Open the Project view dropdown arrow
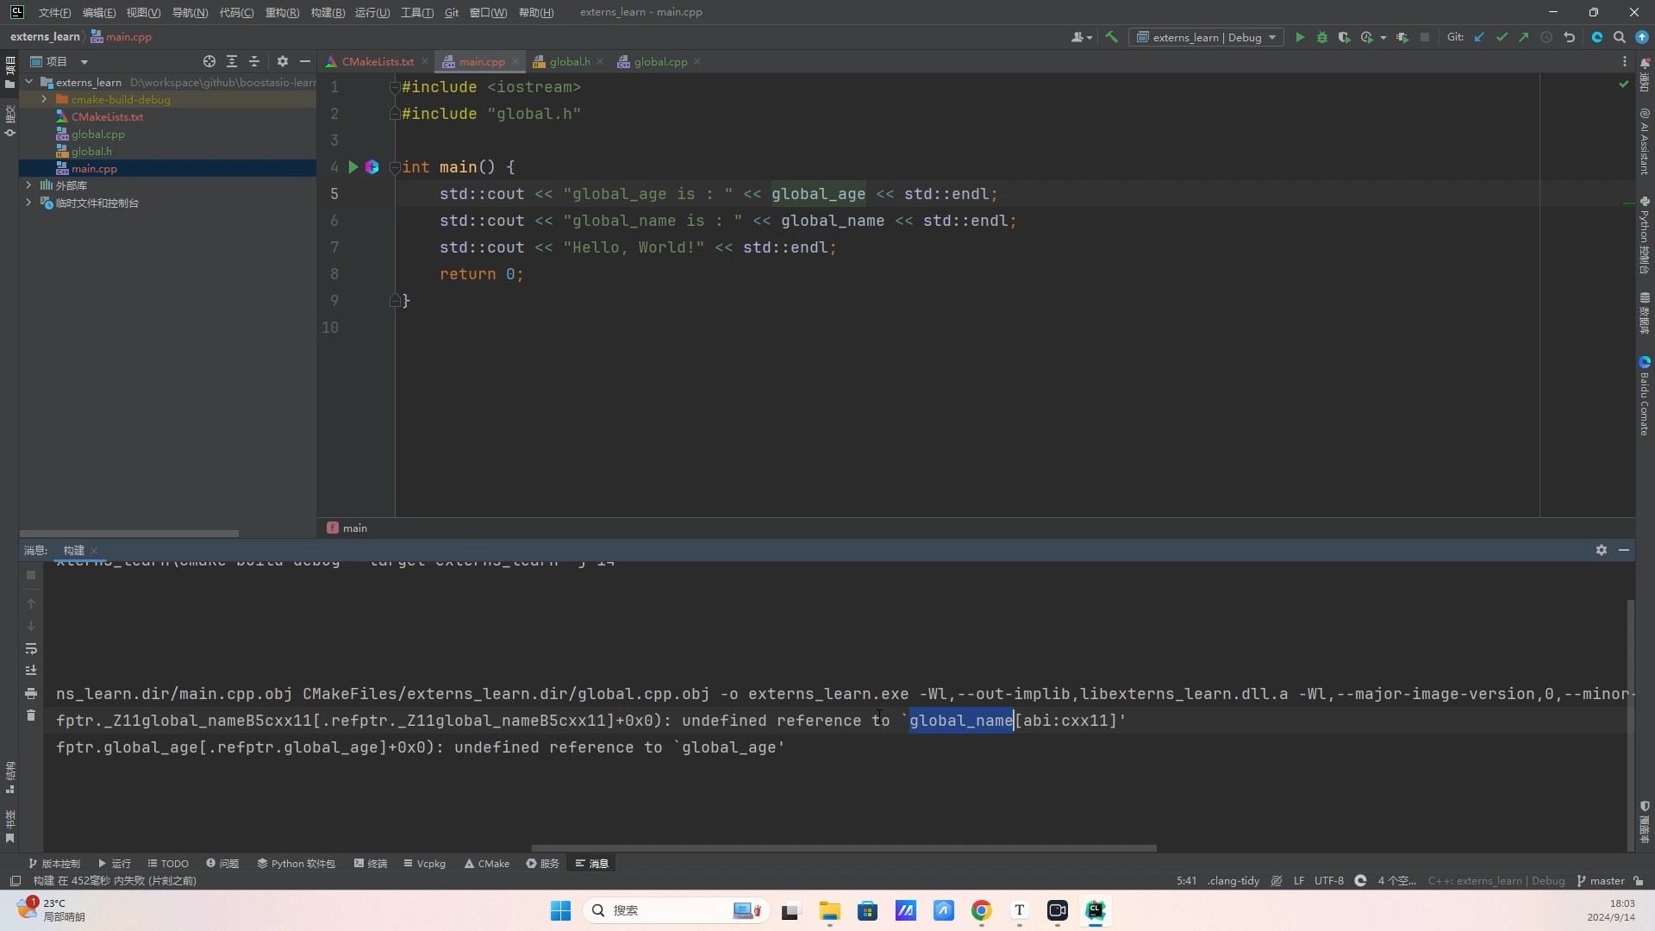Image resolution: width=1655 pixels, height=931 pixels. (84, 62)
